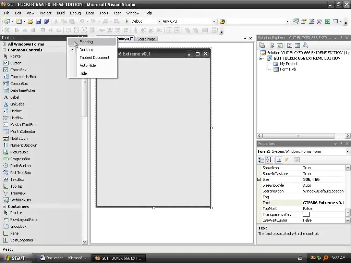Click View Class Diagram icon
This screenshot has height=263, width=351.
click(x=305, y=46)
